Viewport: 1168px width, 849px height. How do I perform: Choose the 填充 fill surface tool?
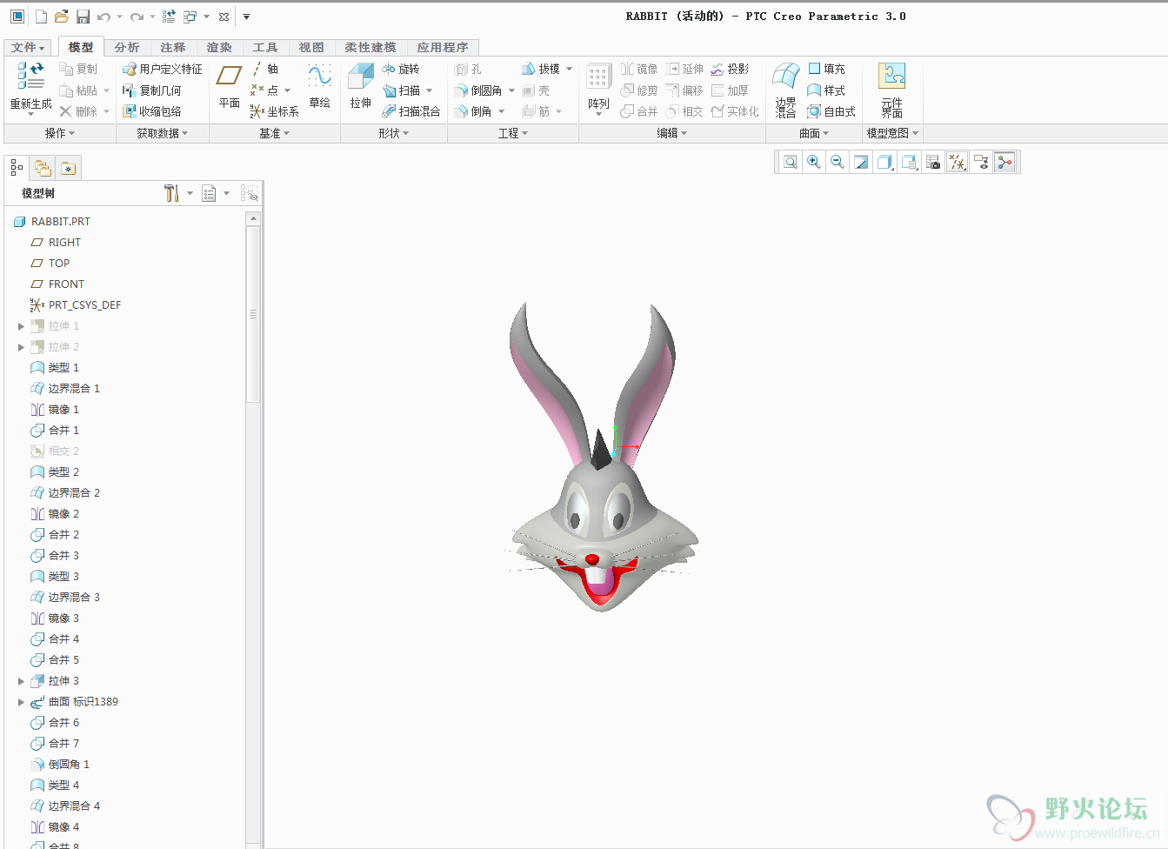click(826, 69)
